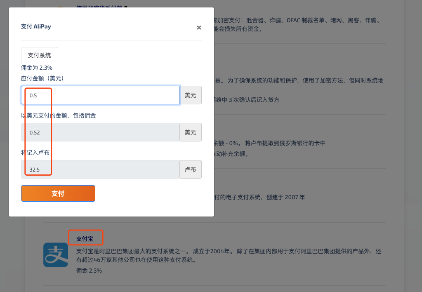The width and height of the screenshot is (422, 292).
Task: Click the 卢布 currency label
Action: [x=190, y=170]
